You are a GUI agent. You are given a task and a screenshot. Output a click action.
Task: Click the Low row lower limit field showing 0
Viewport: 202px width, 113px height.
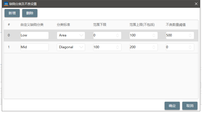tap(107, 35)
